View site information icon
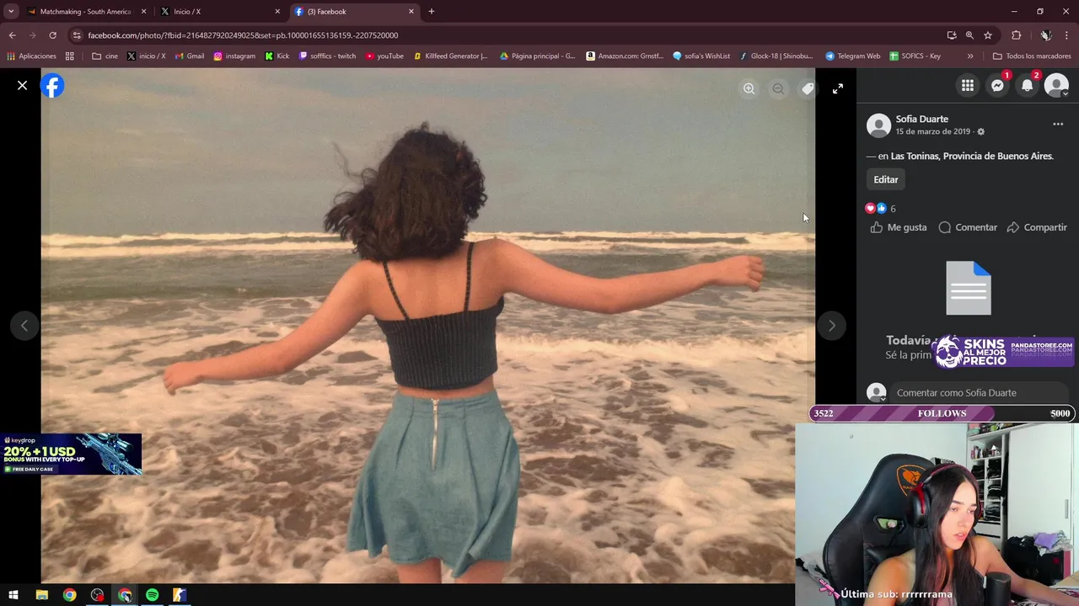 click(x=77, y=35)
